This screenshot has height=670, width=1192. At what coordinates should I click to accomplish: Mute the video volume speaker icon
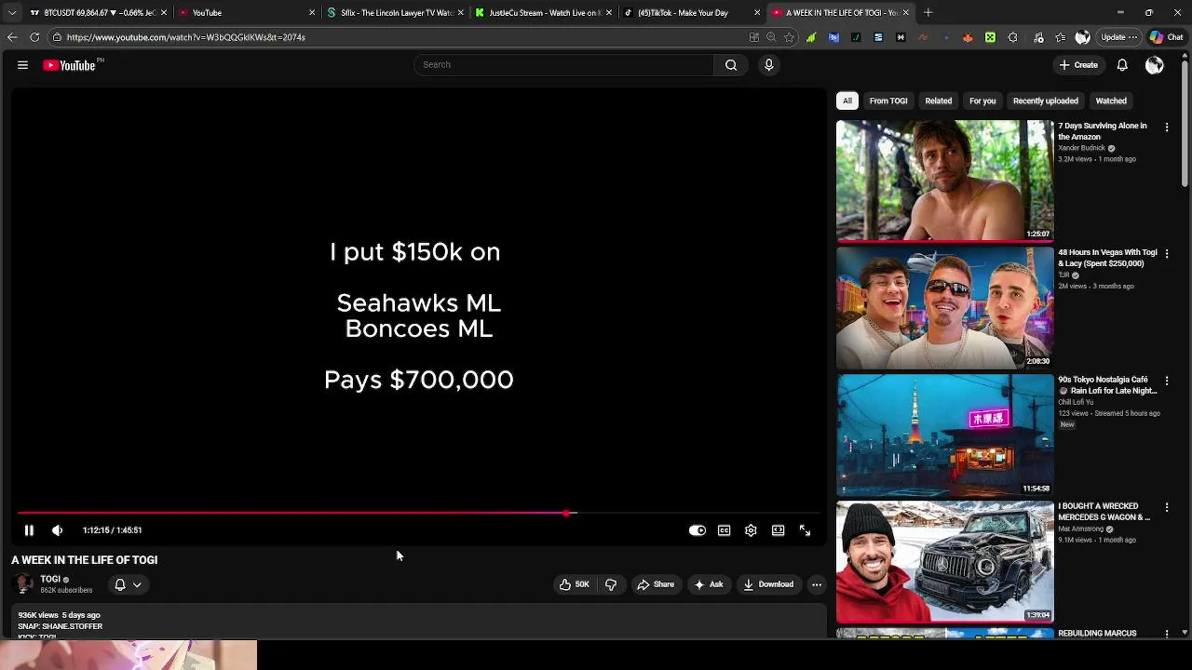(58, 530)
